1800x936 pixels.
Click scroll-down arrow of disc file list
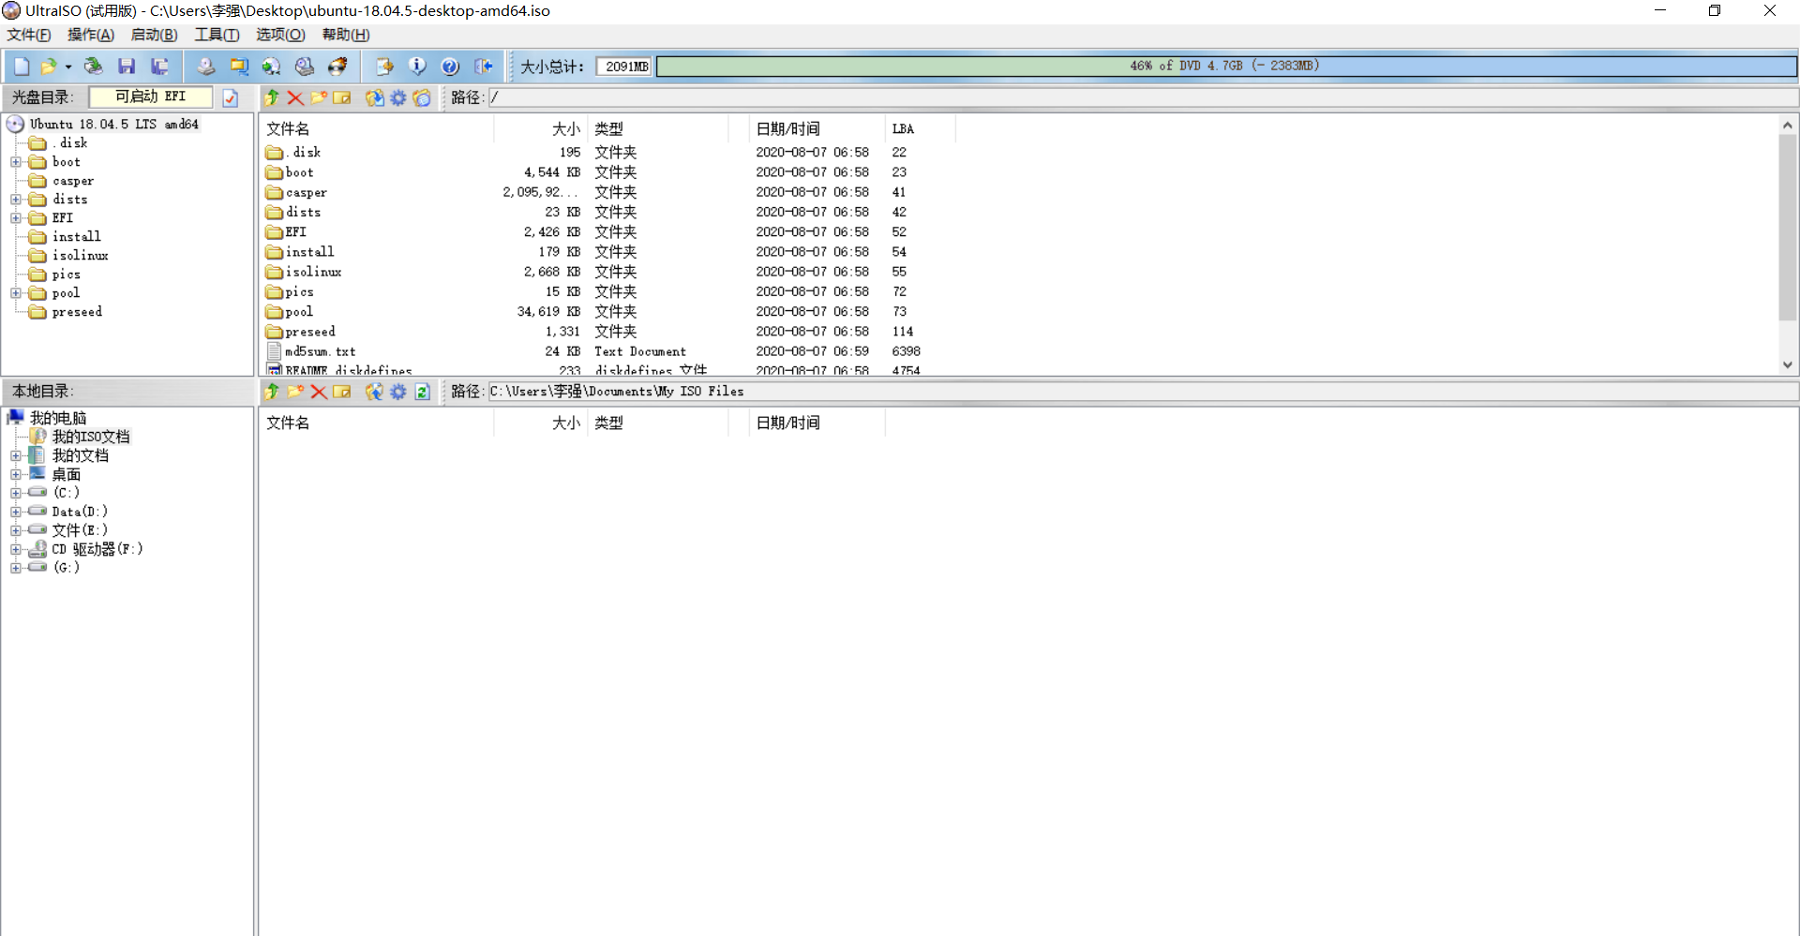pos(1788,365)
